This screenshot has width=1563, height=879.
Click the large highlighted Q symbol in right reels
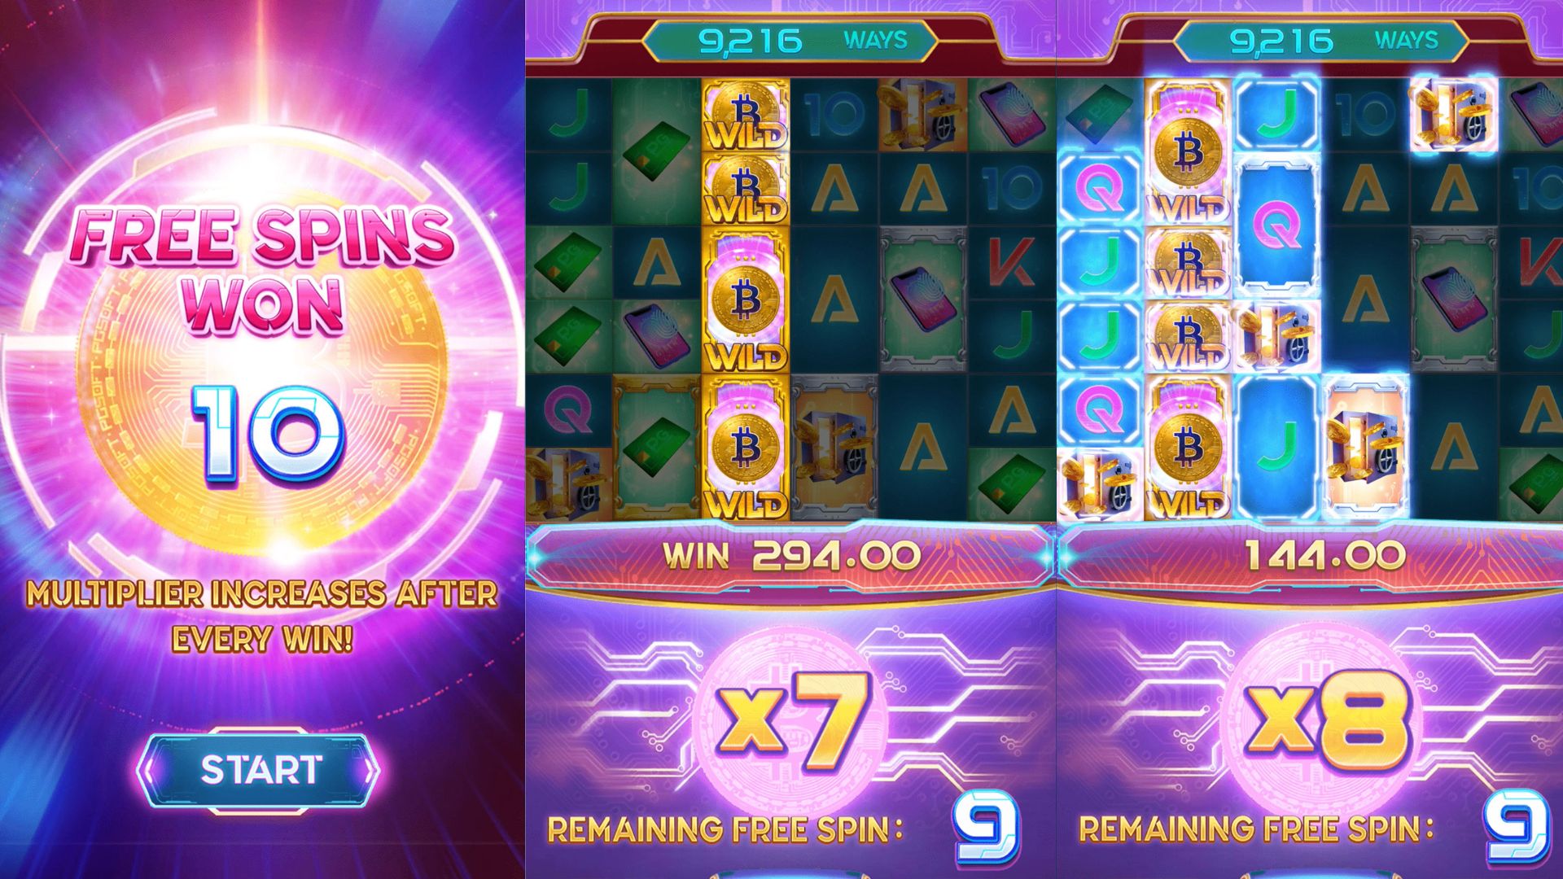tap(1277, 225)
